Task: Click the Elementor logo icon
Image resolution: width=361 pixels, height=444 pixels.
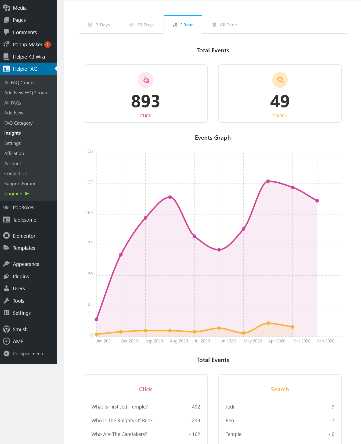Action: pyautogui.click(x=6, y=236)
